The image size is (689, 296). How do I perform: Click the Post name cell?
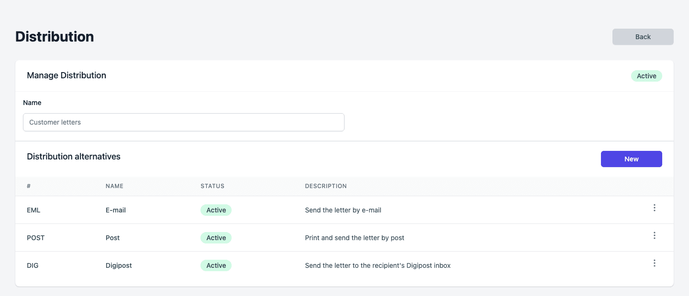point(113,238)
